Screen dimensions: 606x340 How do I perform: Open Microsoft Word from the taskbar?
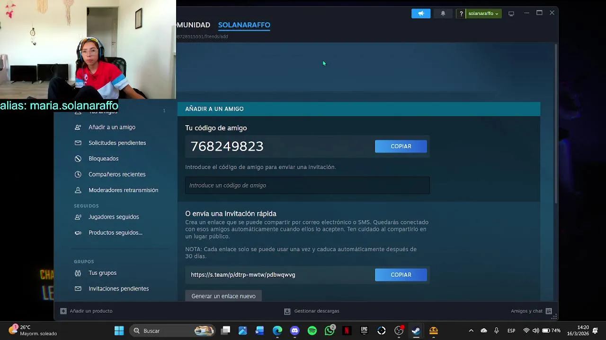[x=260, y=331]
